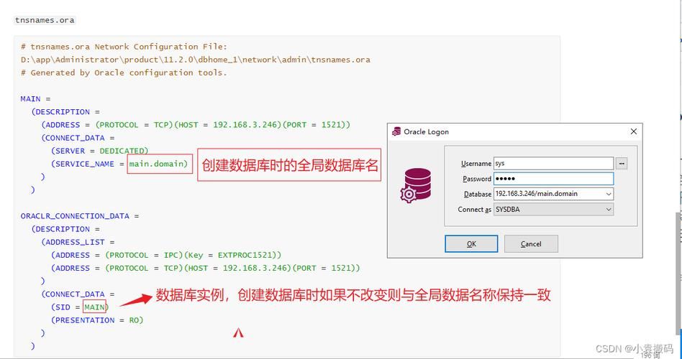Click the '(ADDRESS_LIST =' line

78,242
